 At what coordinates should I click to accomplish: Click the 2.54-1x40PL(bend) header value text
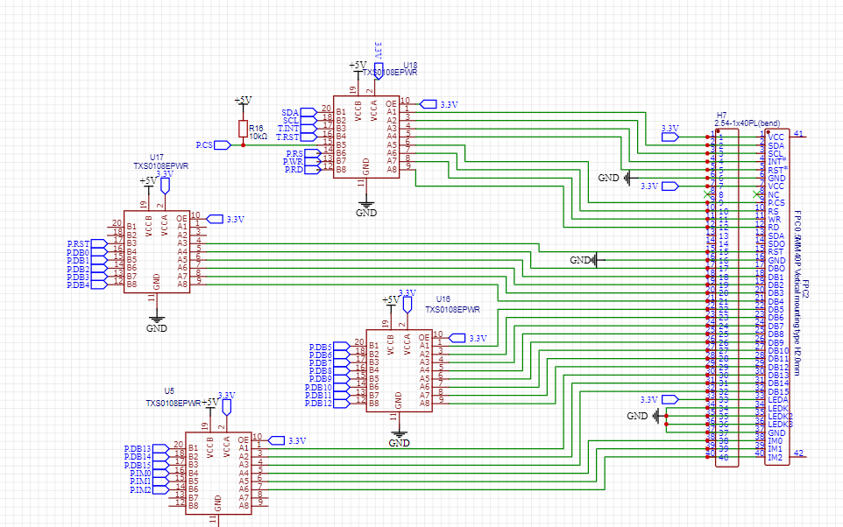pos(747,123)
